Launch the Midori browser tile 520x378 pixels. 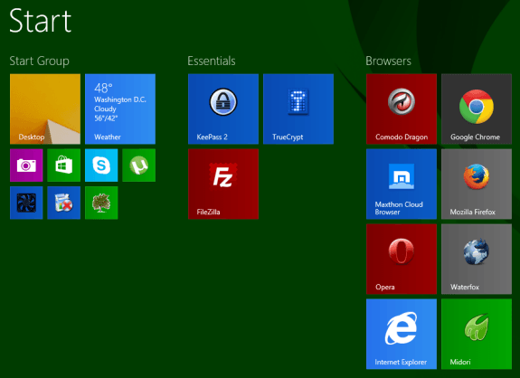(x=477, y=334)
